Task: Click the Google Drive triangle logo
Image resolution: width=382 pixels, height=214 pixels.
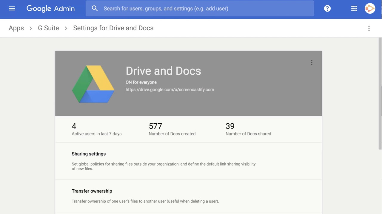Action: (93, 84)
